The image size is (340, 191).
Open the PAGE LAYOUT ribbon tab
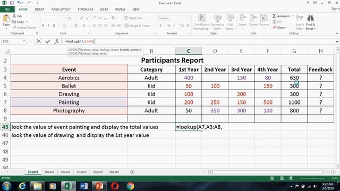[x=61, y=10]
